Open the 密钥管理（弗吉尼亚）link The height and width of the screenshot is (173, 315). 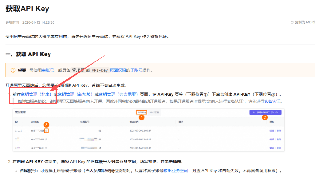point(119,94)
